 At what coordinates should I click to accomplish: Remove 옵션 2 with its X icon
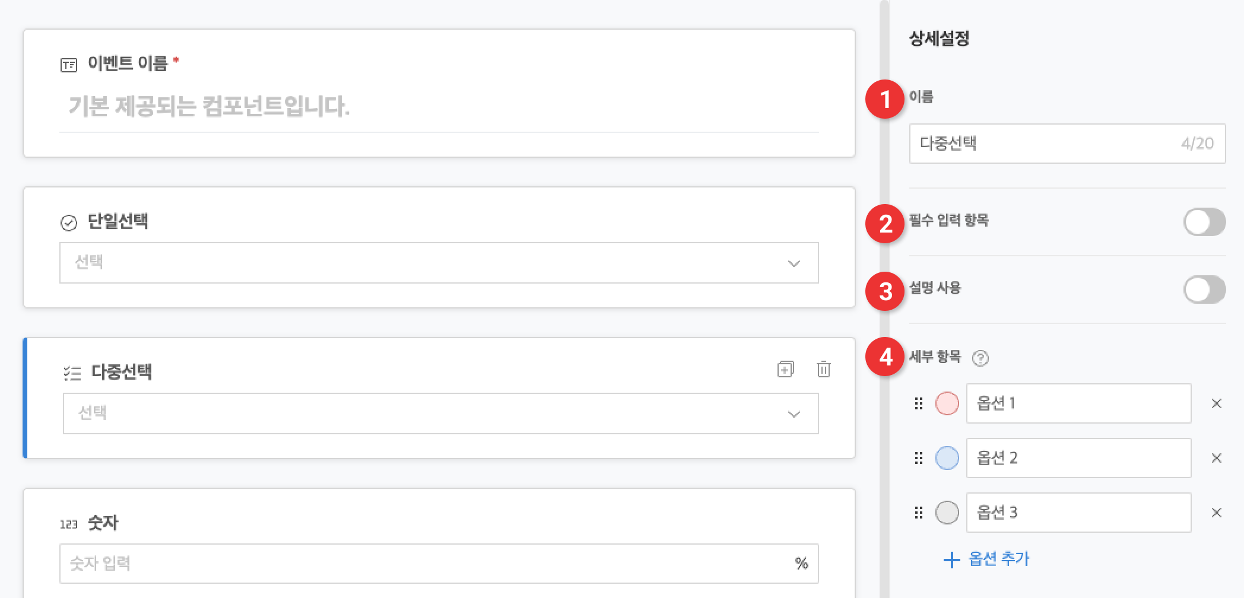[1216, 458]
